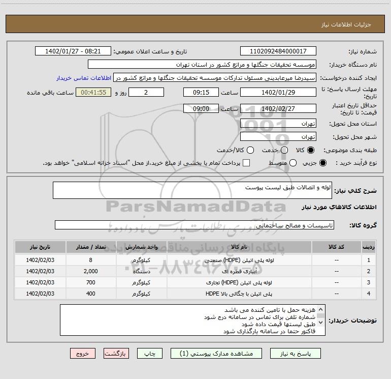Click the deadline time 09:15 field
This screenshot has height=379, width=391.
click(201, 92)
